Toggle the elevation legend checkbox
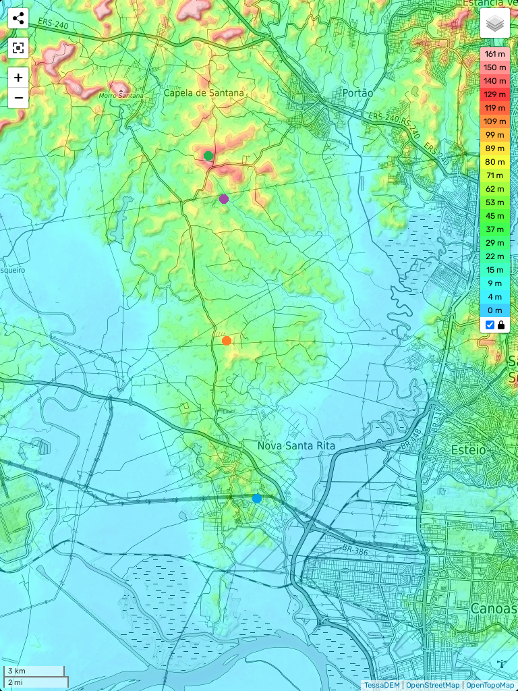This screenshot has height=691, width=518. 490,325
